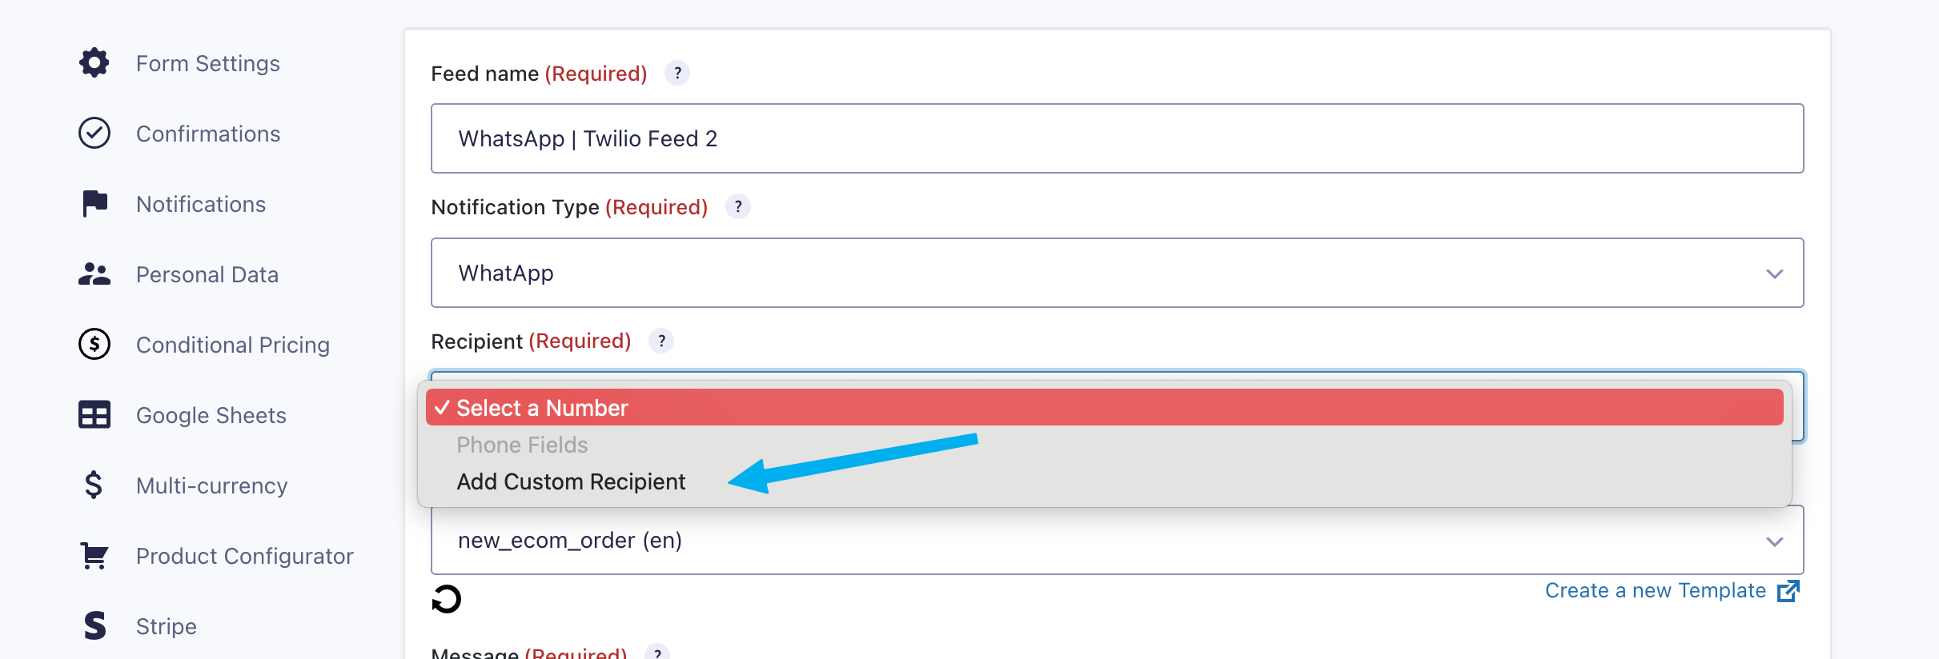1939x659 pixels.
Task: Click the template refresh icon
Action: [x=447, y=599]
